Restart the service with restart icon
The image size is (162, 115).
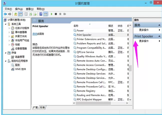coord(65,14)
